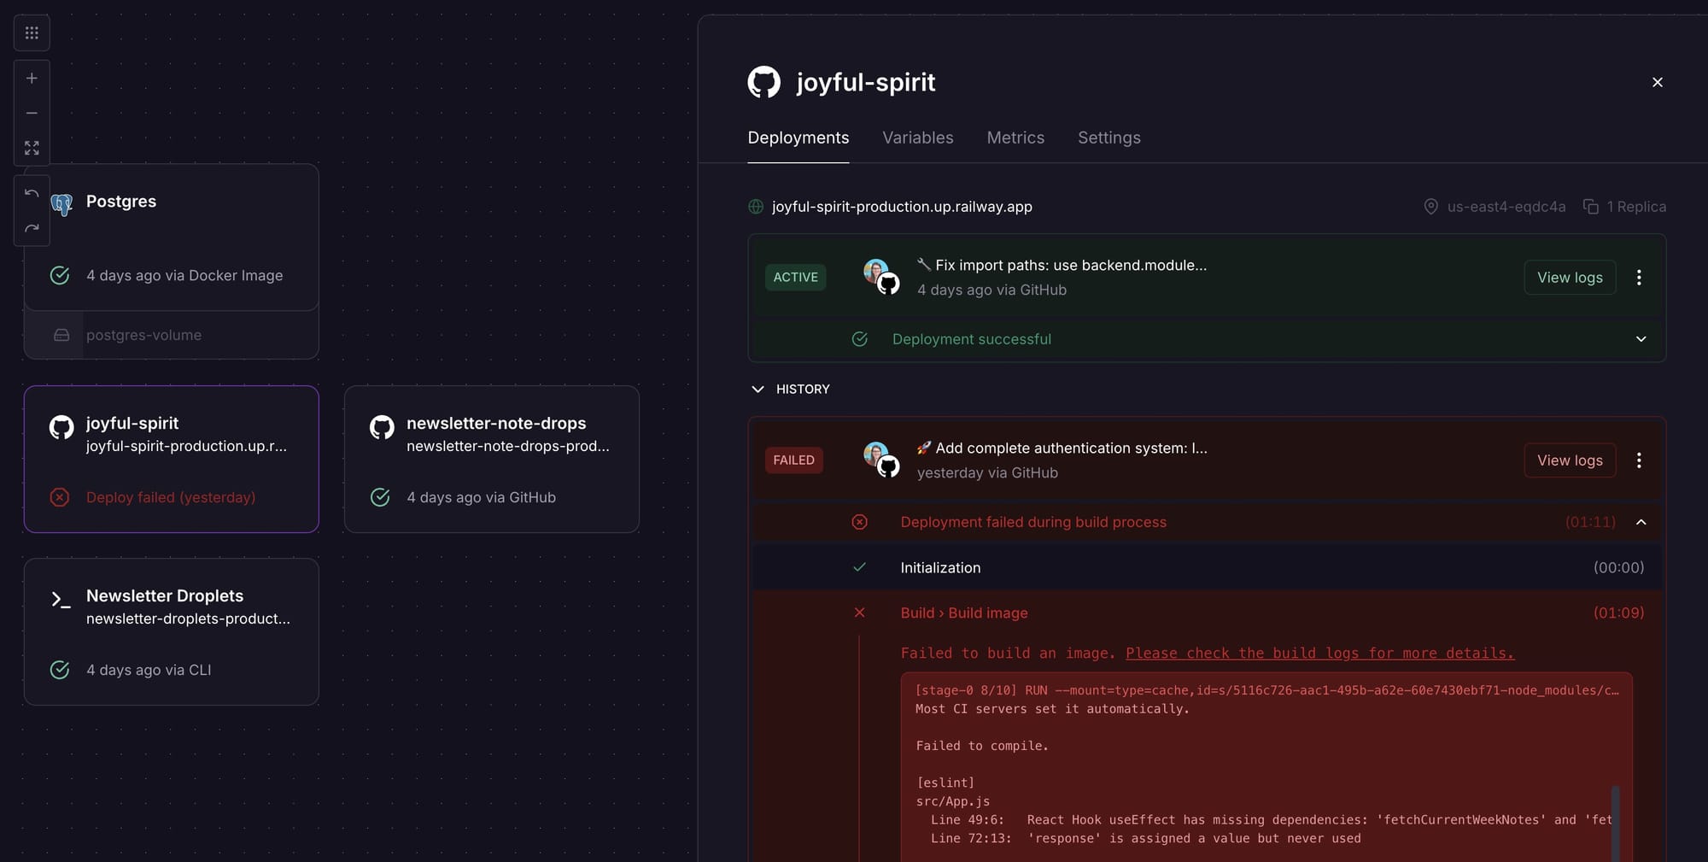Click the Deployment successful check icon

[860, 339]
